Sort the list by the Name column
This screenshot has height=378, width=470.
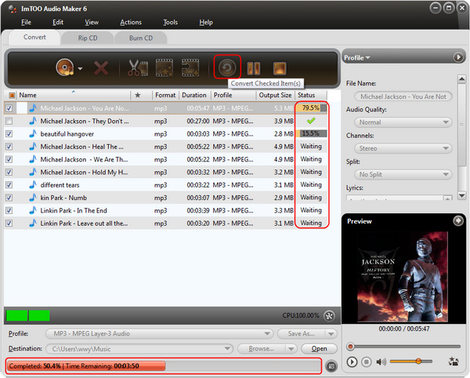coord(74,95)
